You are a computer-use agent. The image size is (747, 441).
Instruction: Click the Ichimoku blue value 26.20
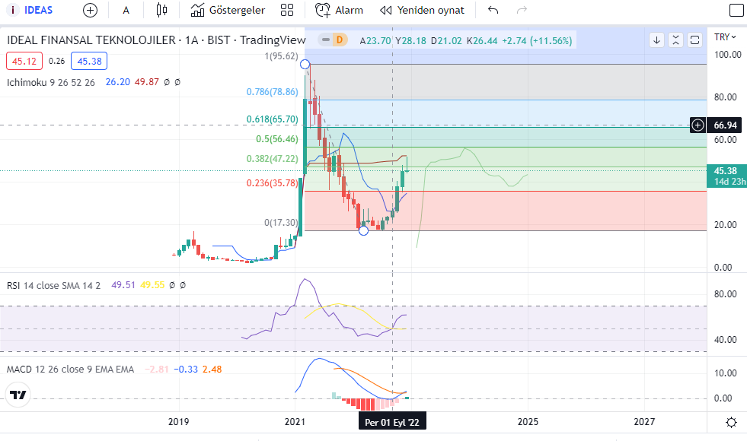pos(118,82)
